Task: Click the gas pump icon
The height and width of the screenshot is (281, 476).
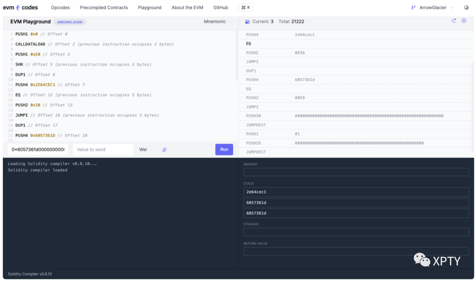Action: 248,22
